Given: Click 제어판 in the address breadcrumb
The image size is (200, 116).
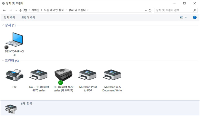Looking at the screenshot, I should tap(35, 10).
